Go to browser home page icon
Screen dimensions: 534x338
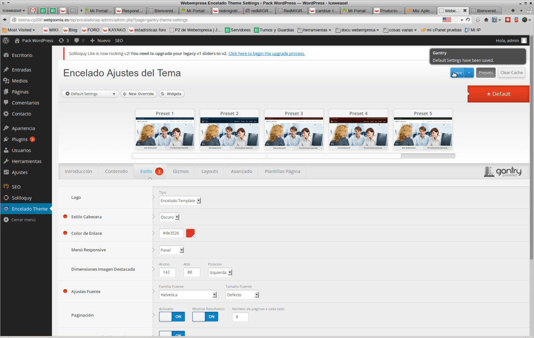[486, 20]
